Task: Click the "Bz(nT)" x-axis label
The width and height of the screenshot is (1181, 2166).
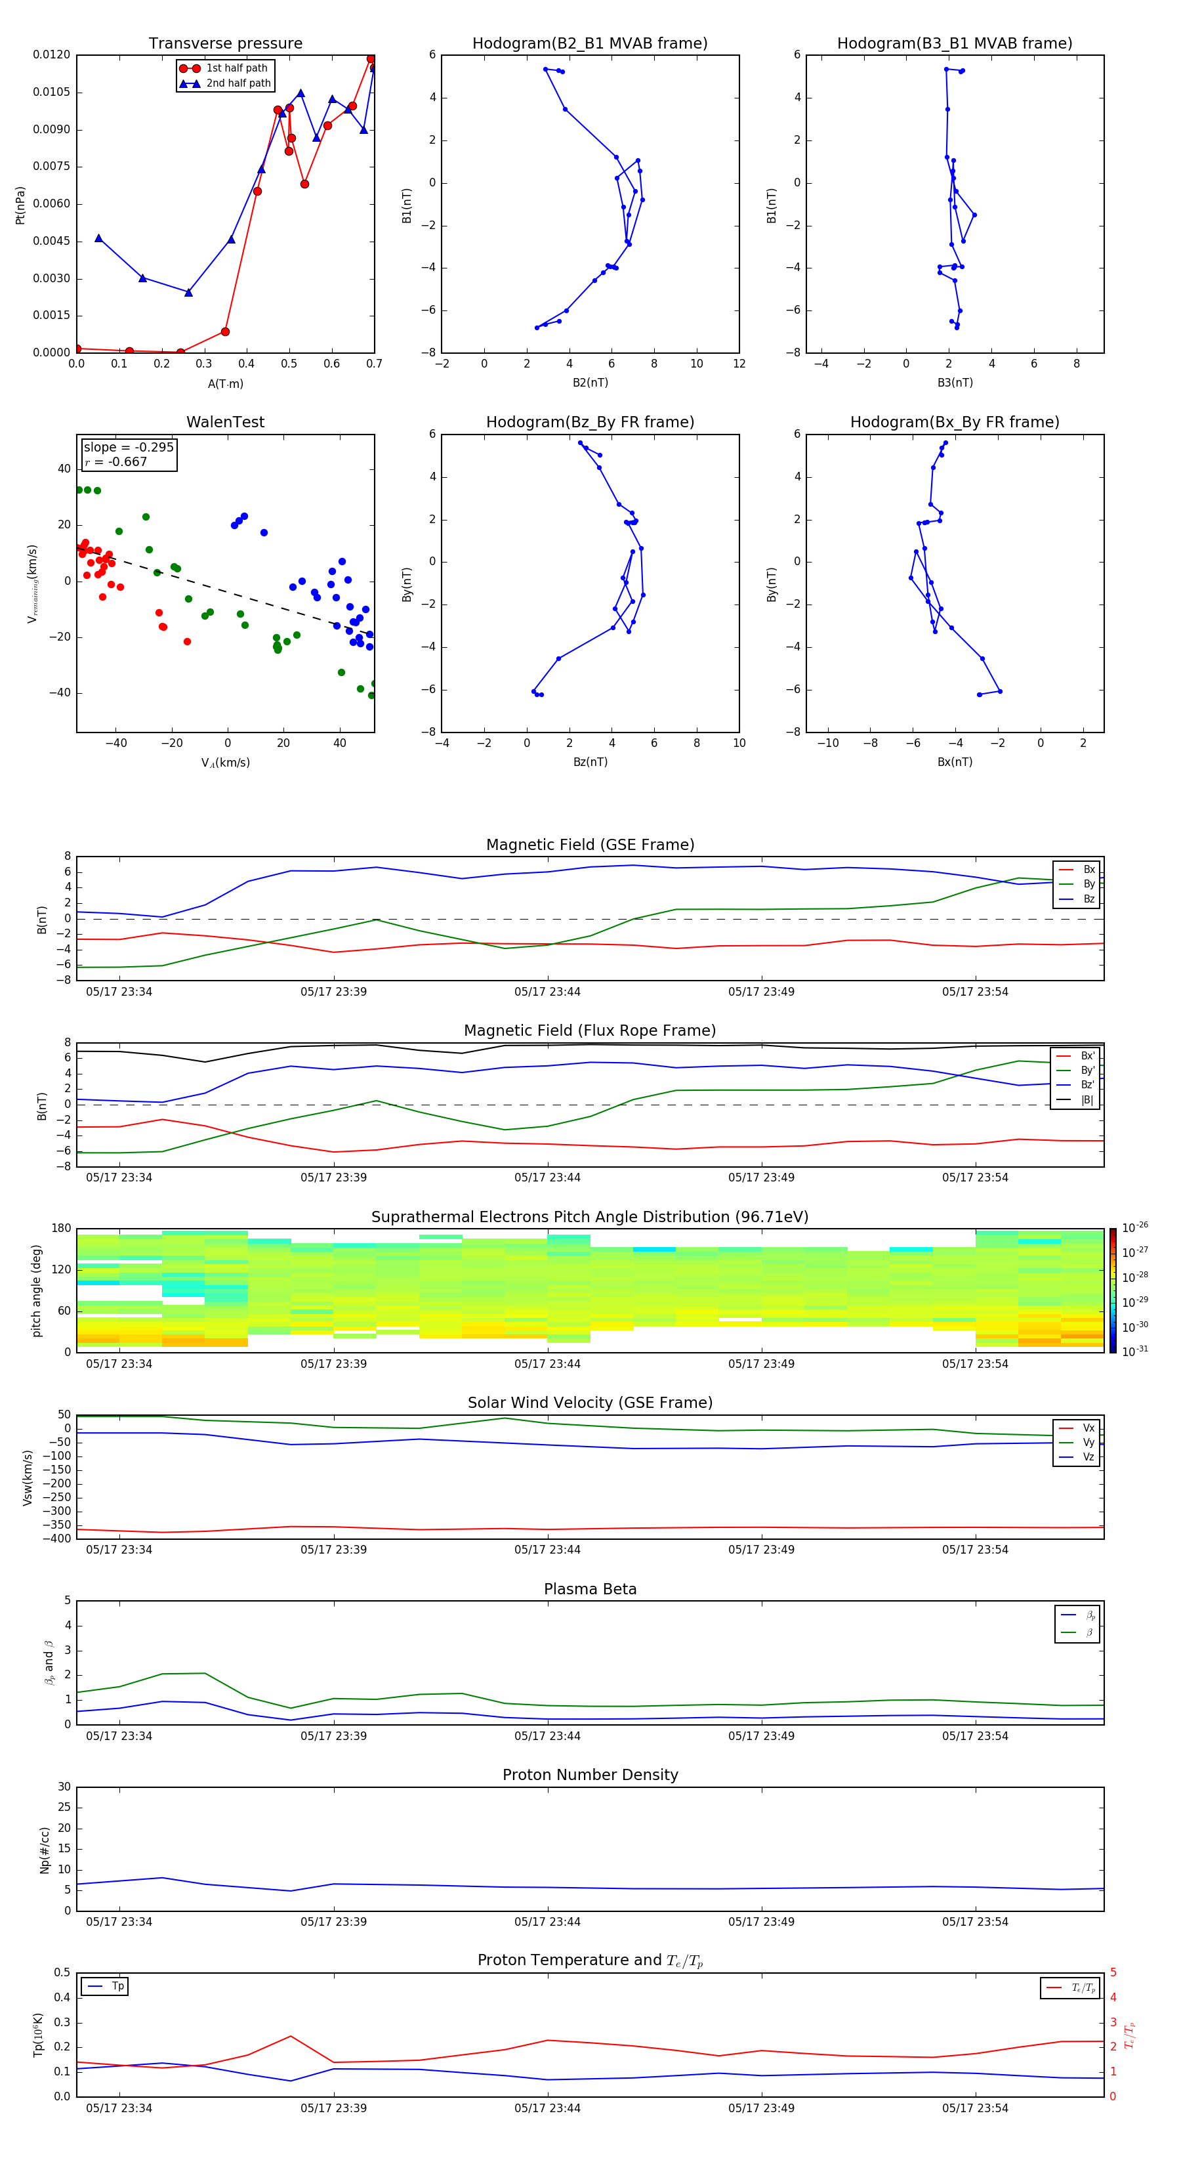Action: (590, 762)
